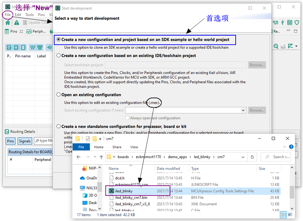The height and width of the screenshot is (221, 303).
Task: Click the green shield icon in right toolbar
Action: pos(297,23)
